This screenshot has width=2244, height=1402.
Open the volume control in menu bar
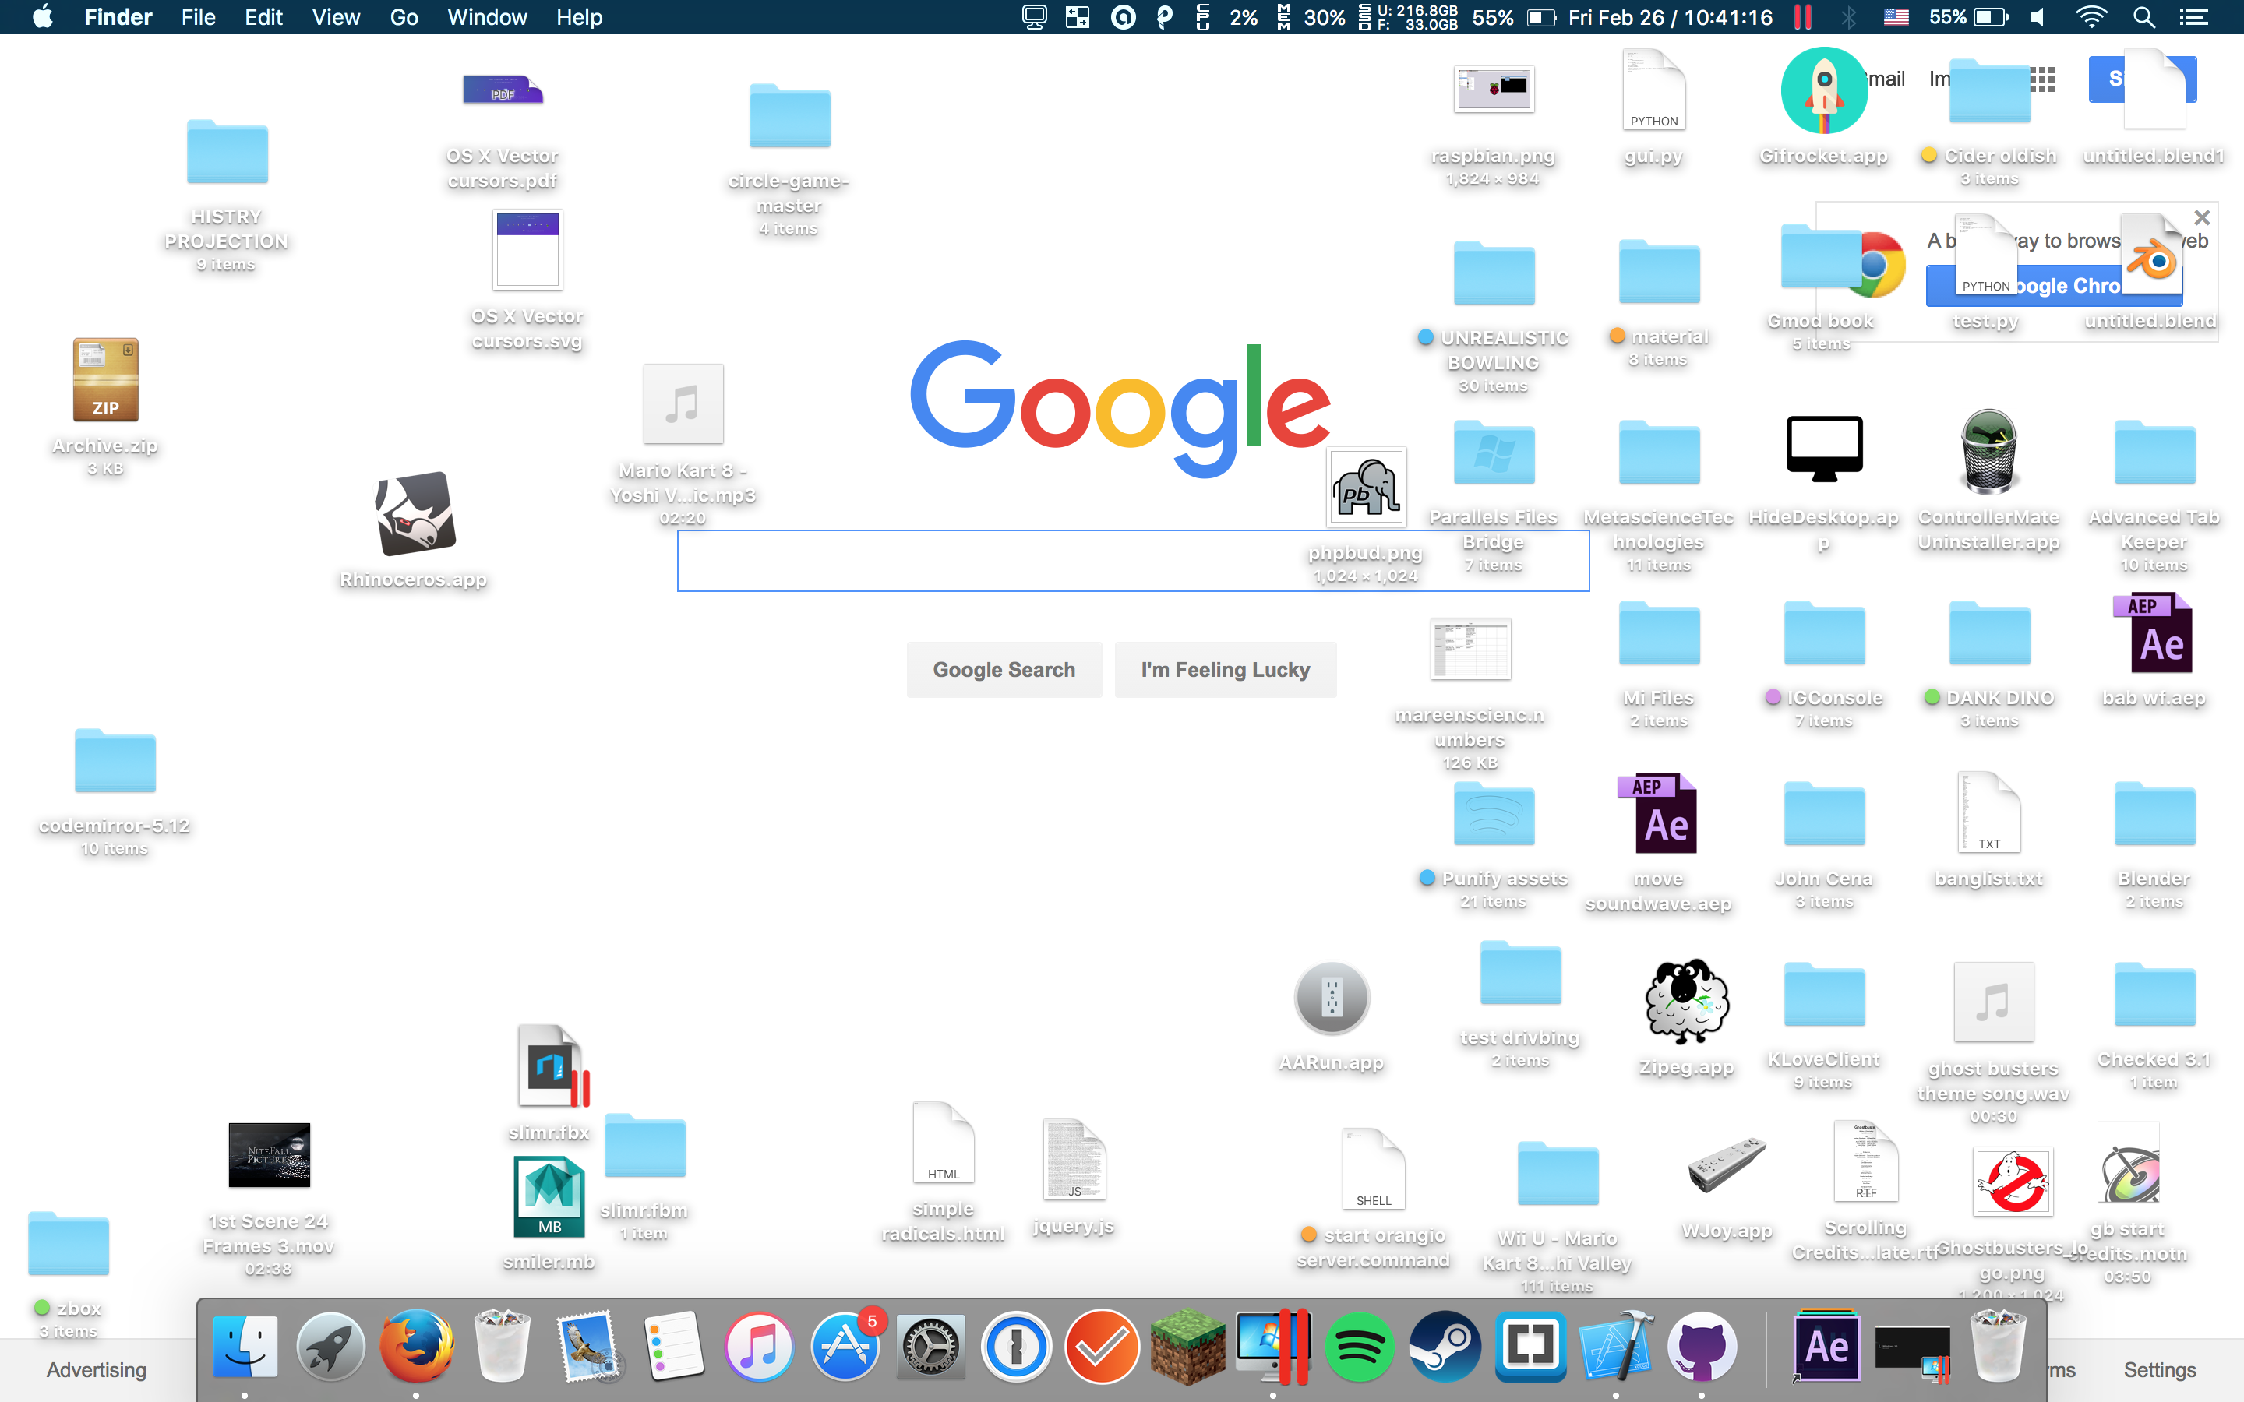tap(2038, 18)
